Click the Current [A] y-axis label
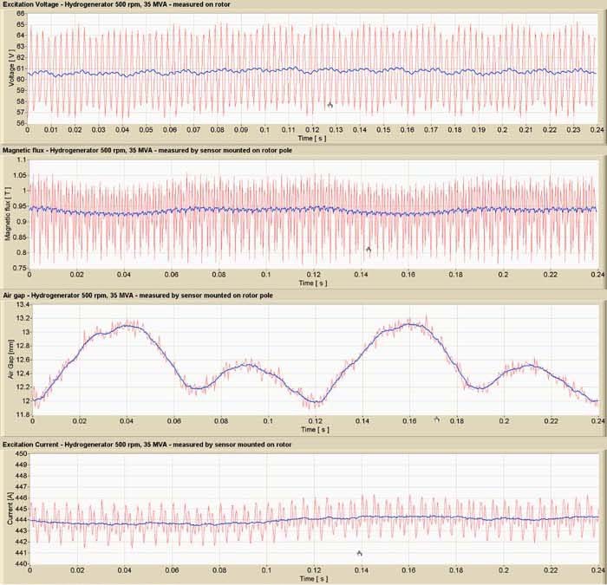 click(x=7, y=507)
